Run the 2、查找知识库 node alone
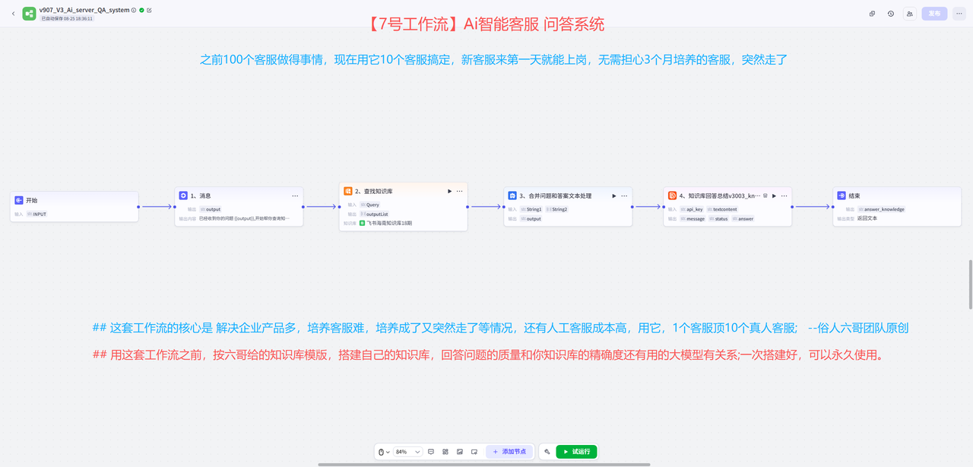Viewport: 973px width, 467px height. tap(450, 192)
